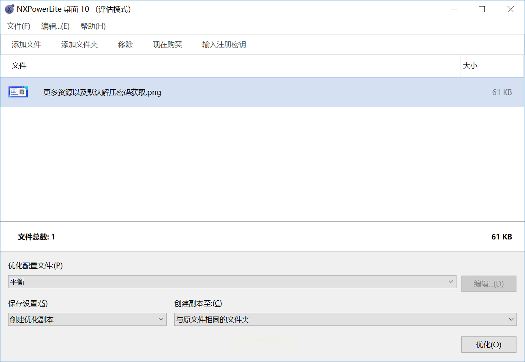Image resolution: width=525 pixels, height=362 pixels.
Task: Maximize the NXPowerLite window
Action: click(x=482, y=9)
